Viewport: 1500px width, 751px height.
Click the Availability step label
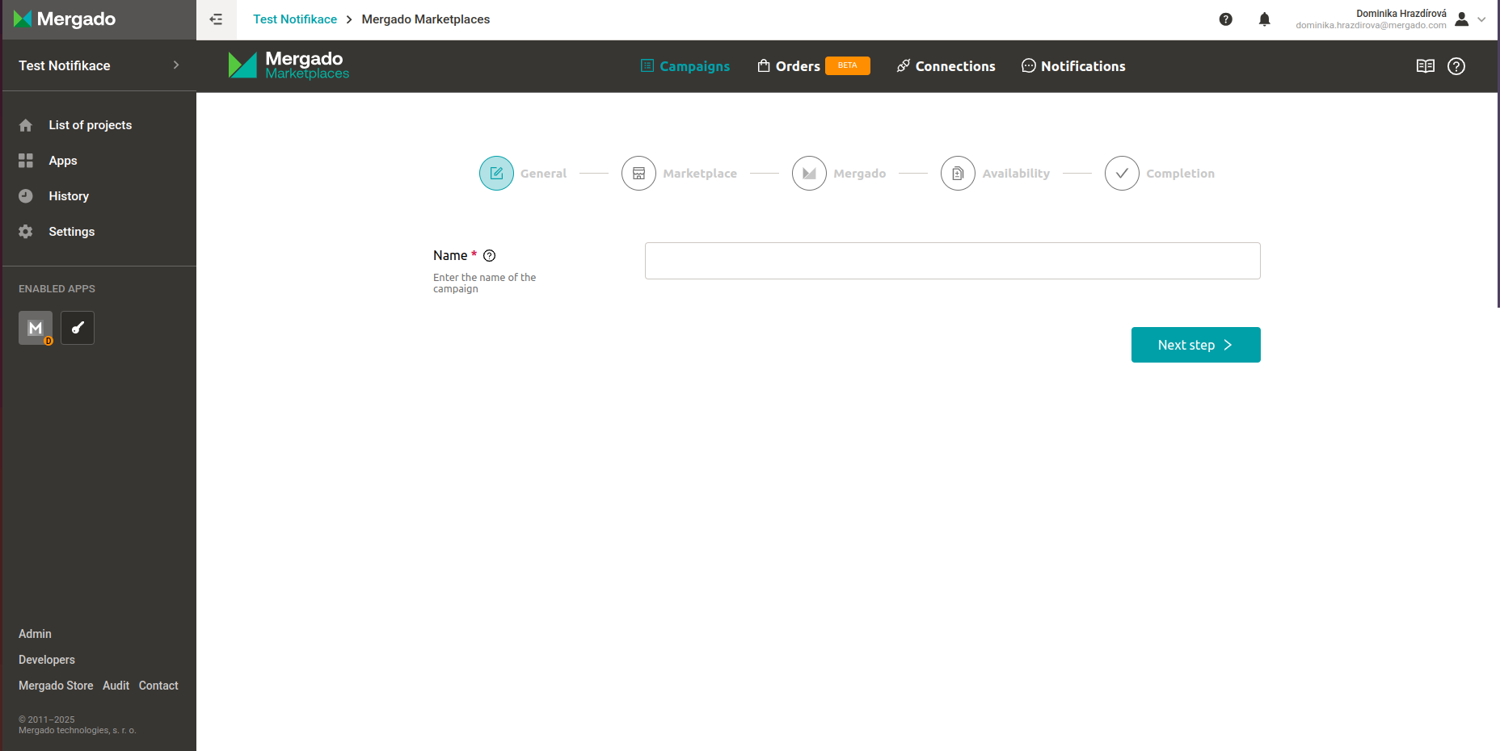1016,174
